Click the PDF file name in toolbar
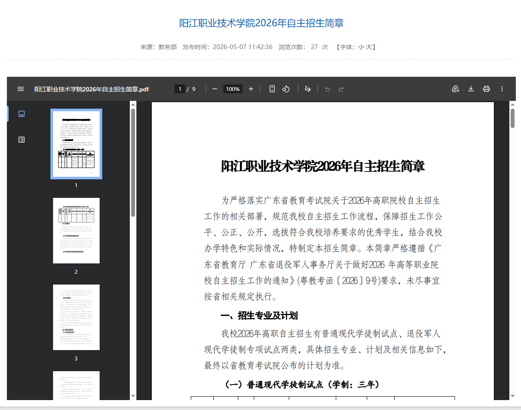 pyautogui.click(x=91, y=89)
